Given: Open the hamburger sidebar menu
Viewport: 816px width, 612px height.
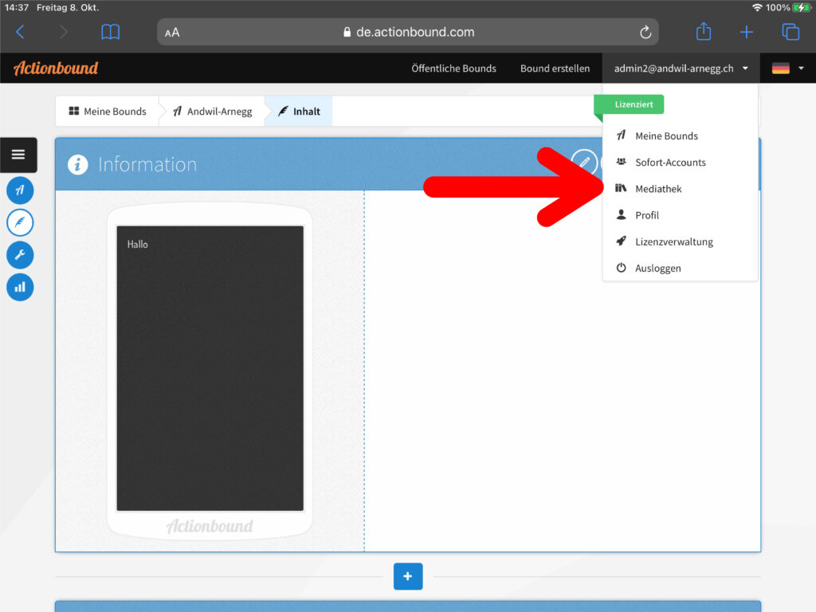Looking at the screenshot, I should click(x=18, y=155).
